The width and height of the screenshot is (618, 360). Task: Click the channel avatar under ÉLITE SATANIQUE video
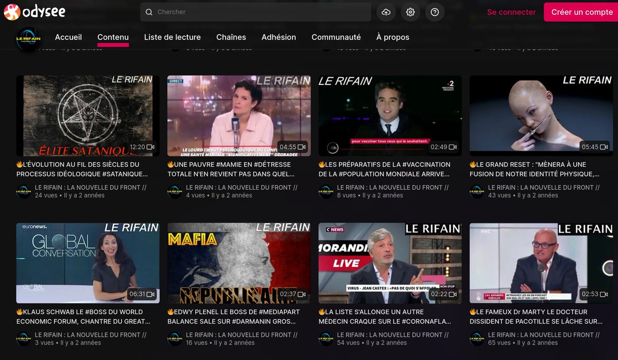(x=24, y=191)
